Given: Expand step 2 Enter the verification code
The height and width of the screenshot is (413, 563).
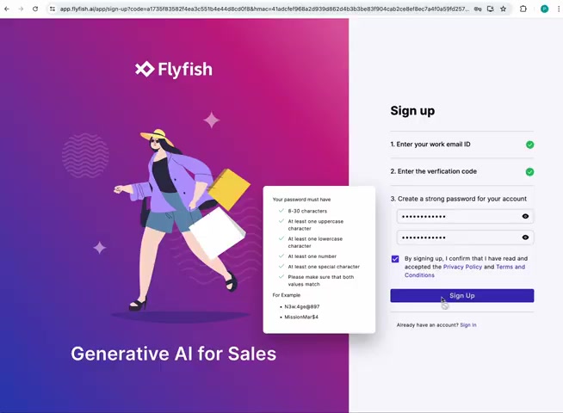Looking at the screenshot, I should point(461,171).
